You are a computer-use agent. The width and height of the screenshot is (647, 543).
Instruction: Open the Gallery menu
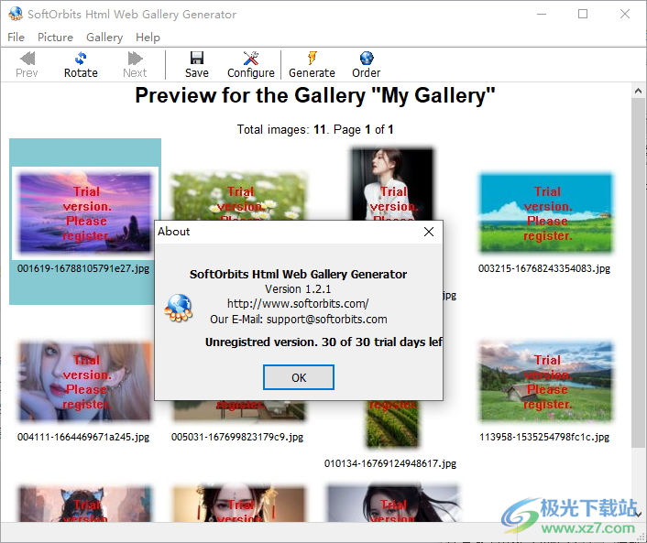104,38
